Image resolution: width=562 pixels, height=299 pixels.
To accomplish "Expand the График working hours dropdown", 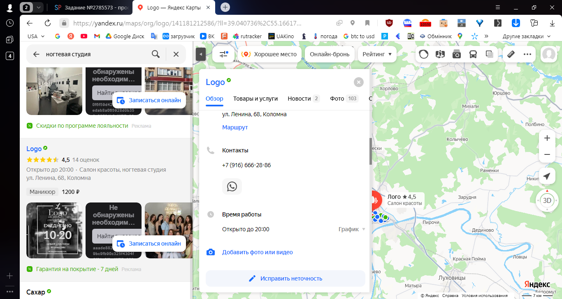I will pyautogui.click(x=352, y=229).
